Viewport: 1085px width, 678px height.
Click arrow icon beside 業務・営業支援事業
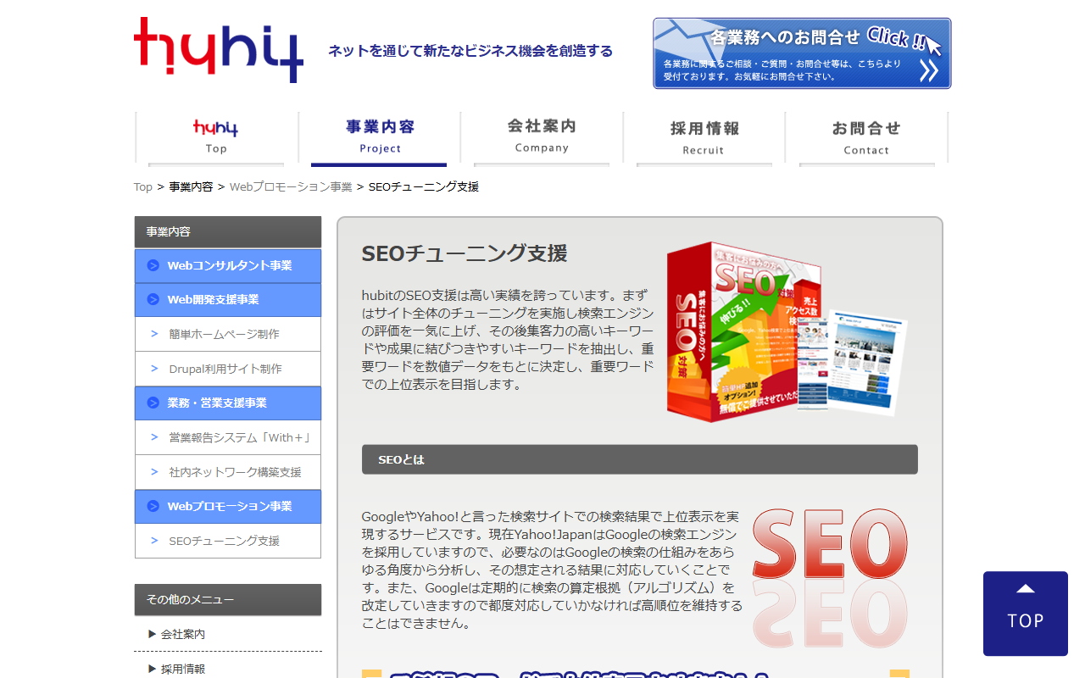pos(153,403)
